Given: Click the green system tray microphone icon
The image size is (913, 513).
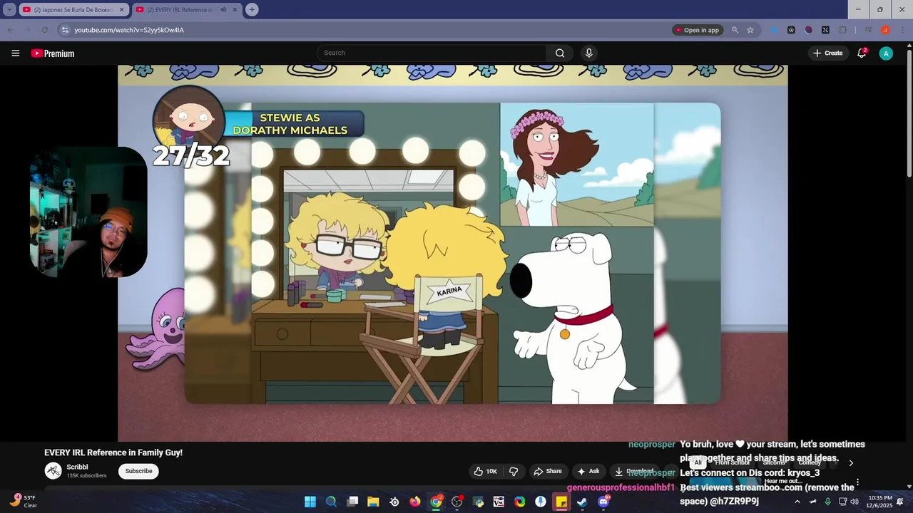Looking at the screenshot, I should [x=827, y=502].
